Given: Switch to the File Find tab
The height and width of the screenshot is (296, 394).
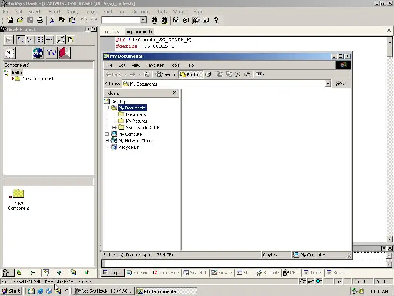Looking at the screenshot, I should (x=137, y=273).
